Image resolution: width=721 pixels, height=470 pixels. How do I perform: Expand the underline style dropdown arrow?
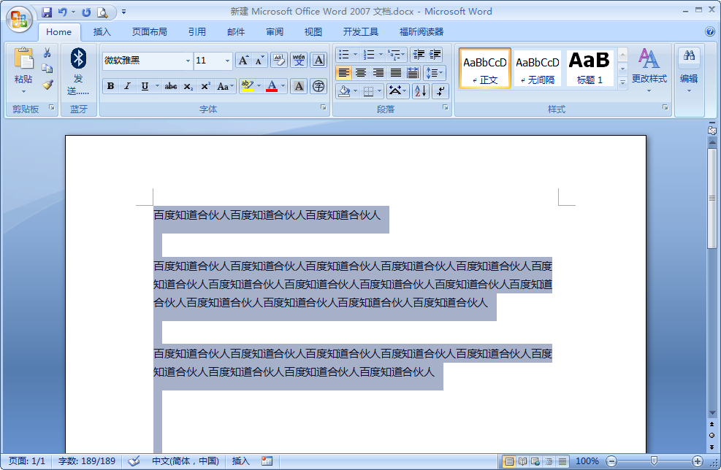point(157,86)
